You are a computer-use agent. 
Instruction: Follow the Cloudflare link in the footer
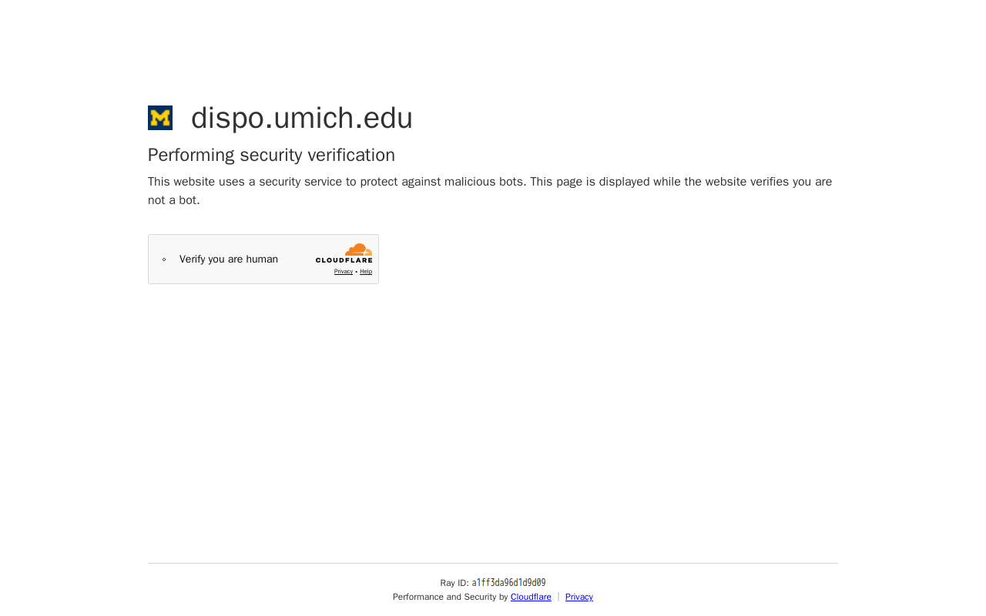[531, 597]
